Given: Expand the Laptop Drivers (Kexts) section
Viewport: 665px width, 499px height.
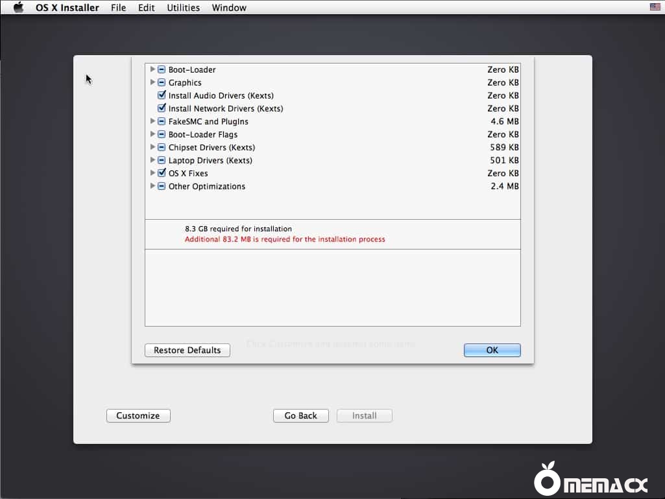Looking at the screenshot, I should click(152, 160).
